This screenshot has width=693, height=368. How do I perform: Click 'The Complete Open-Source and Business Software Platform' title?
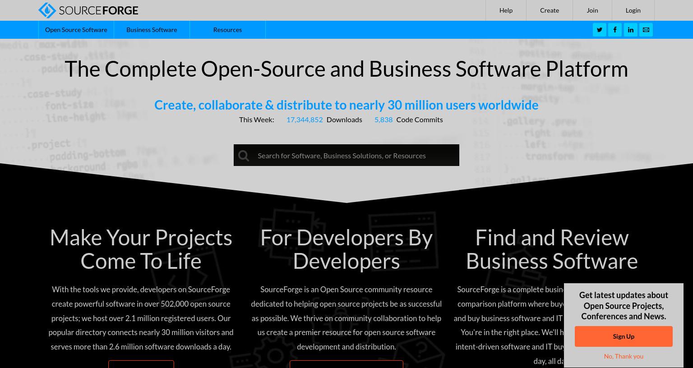(x=346, y=69)
